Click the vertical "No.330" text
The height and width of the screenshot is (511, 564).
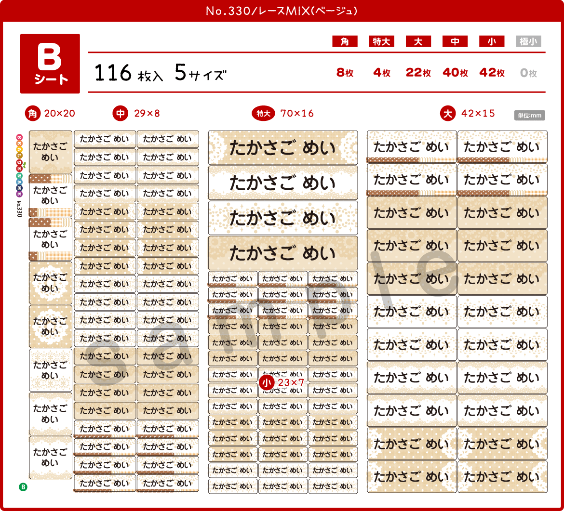(x=19, y=209)
